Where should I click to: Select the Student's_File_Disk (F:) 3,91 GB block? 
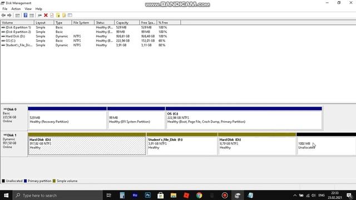(x=182, y=144)
